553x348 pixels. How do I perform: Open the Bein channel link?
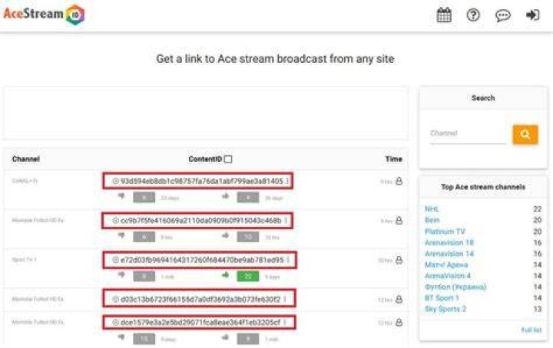coord(432,220)
